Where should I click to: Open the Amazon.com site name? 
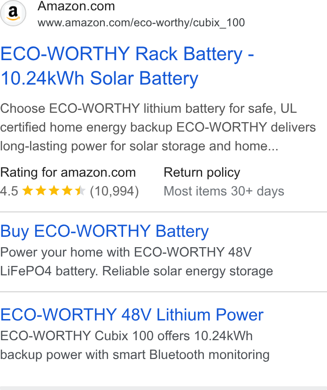pos(76,6)
